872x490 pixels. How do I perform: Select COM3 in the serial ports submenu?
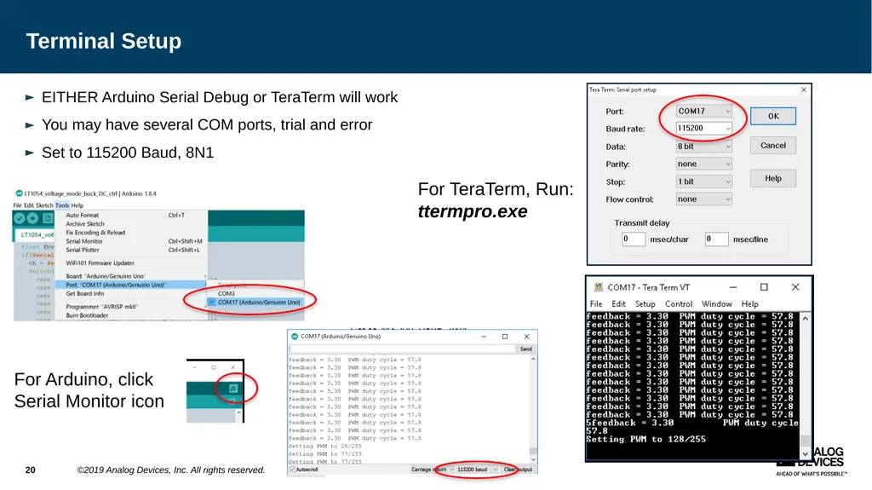click(255, 293)
